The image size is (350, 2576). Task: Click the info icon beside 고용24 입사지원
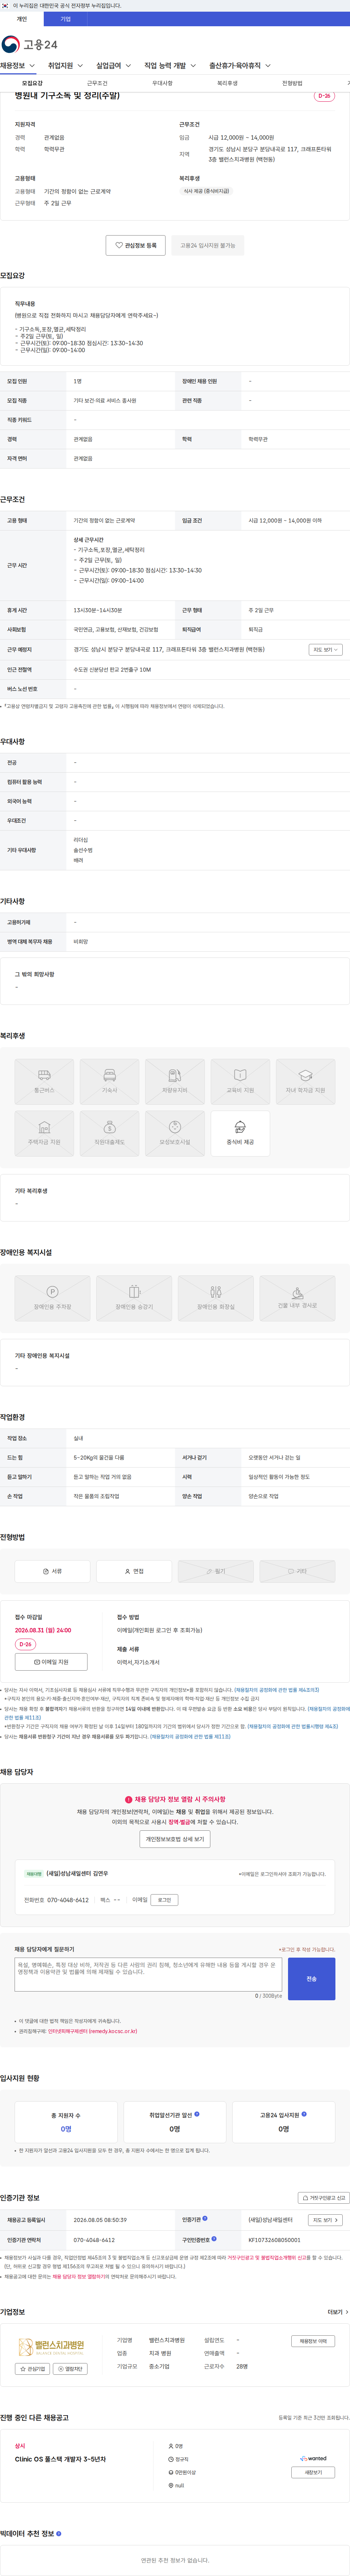pyautogui.click(x=304, y=2114)
